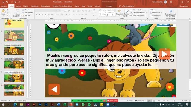Open Estilos rápidos gallery
Image resolution: width=191 pixels, height=107 pixels.
pyautogui.click(x=126, y=13)
